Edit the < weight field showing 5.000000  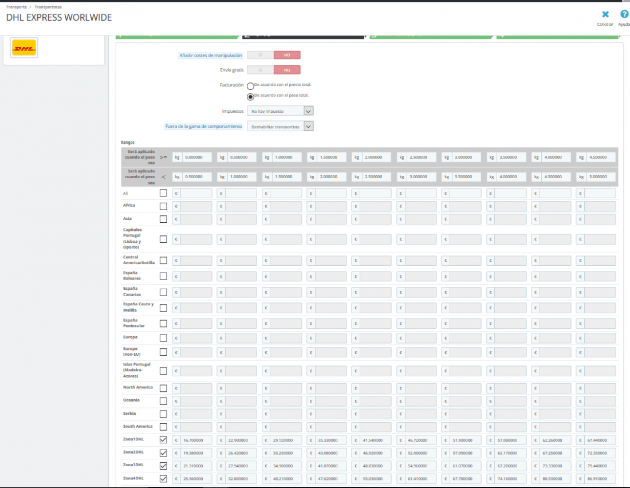[601, 177]
